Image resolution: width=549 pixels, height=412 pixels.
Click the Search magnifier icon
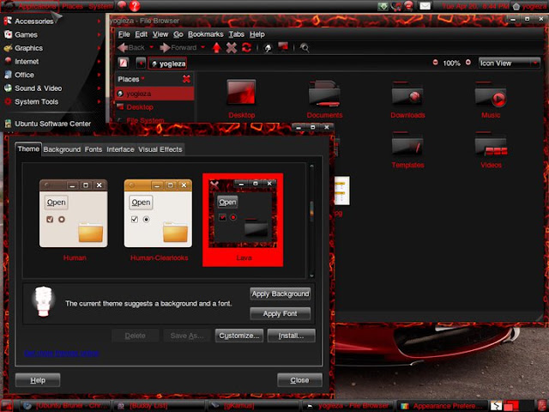[x=305, y=48]
